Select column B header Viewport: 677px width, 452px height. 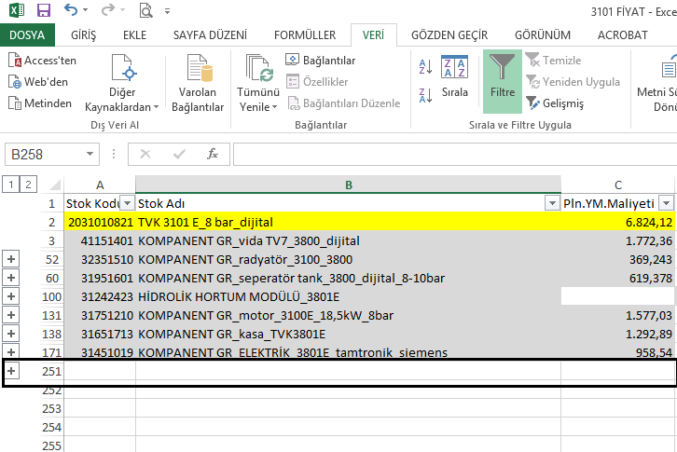(349, 185)
